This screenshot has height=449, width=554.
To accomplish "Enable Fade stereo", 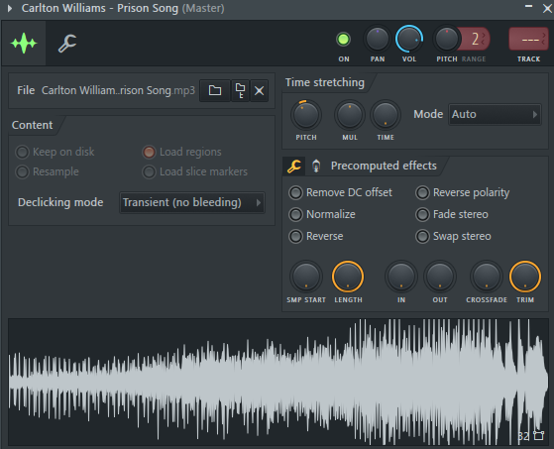I will point(452,214).
